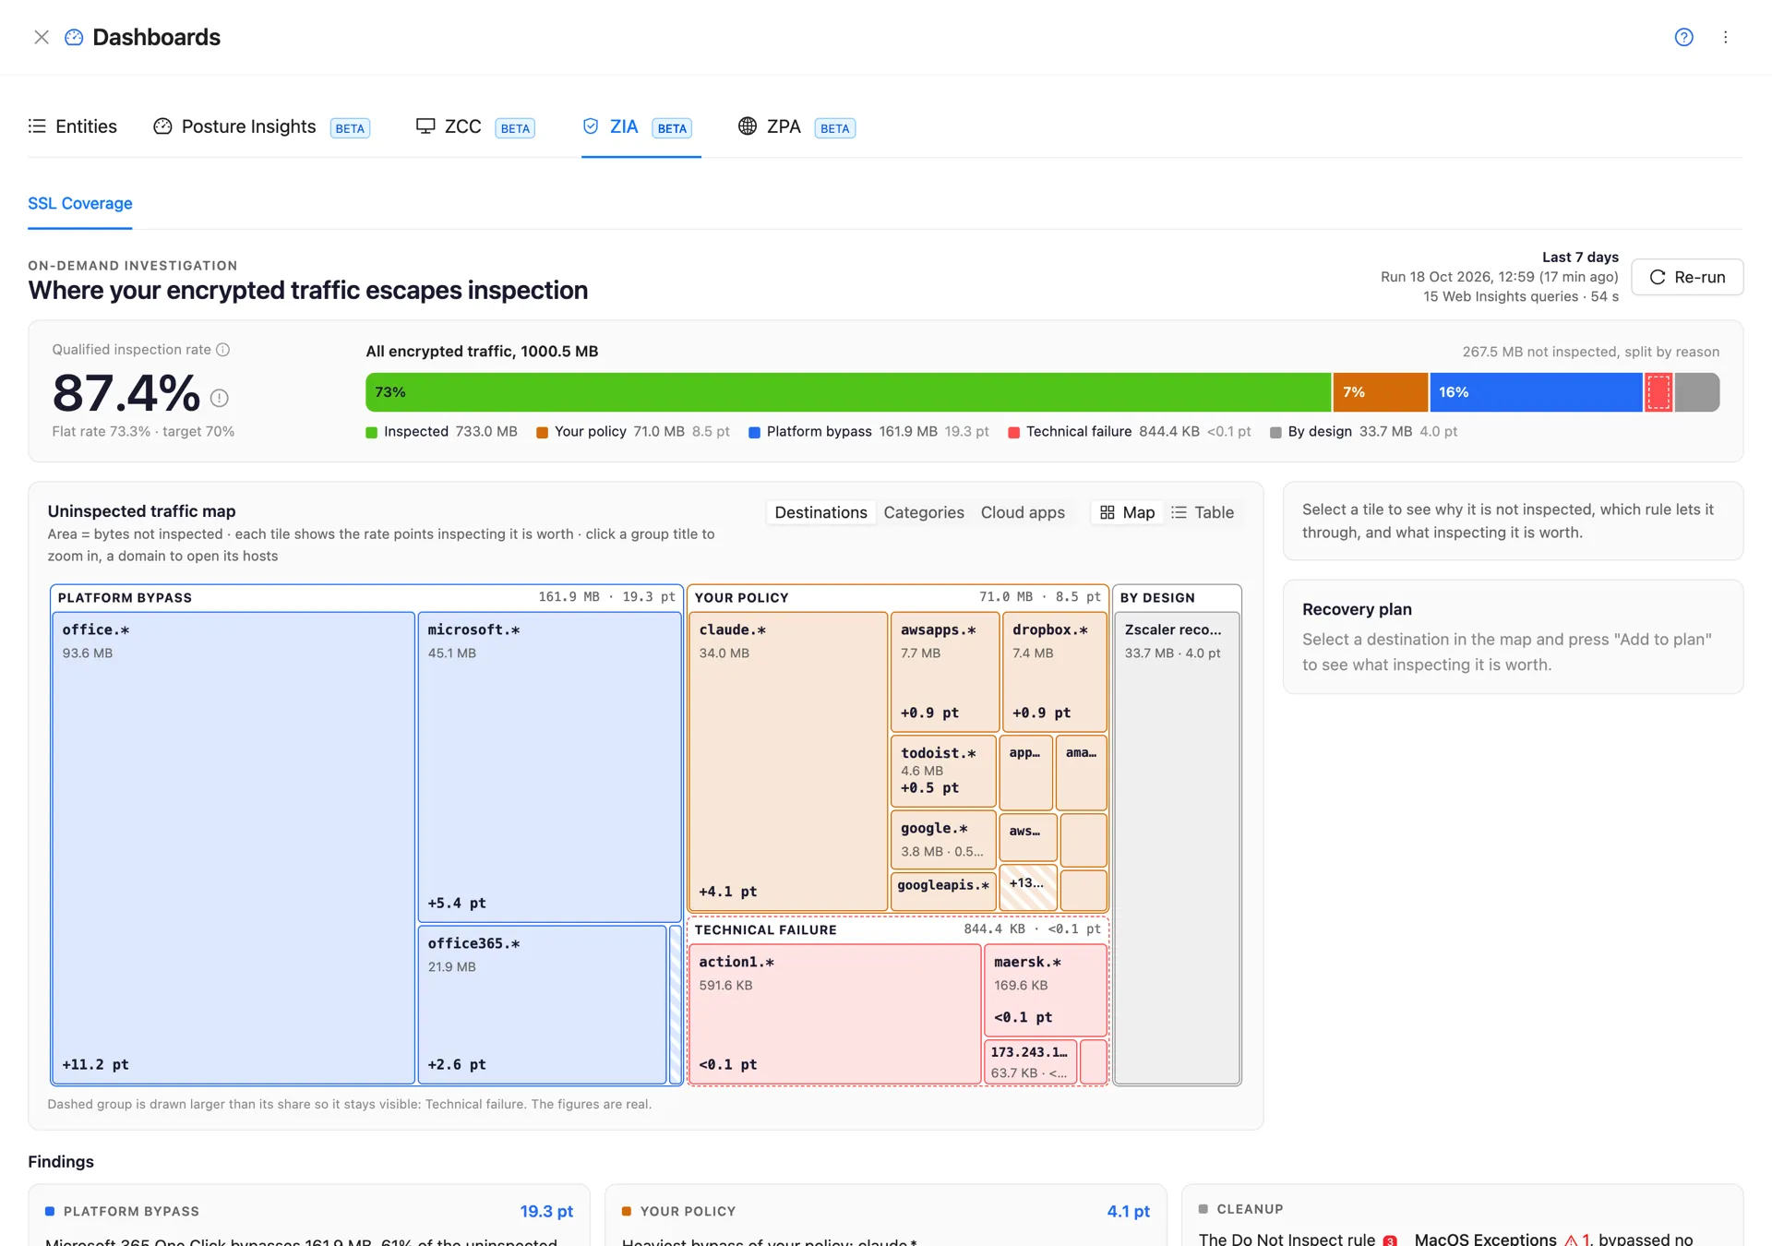Viewport: 1772px width, 1246px height.
Task: Click the Dashboards gauge icon in header
Action: pos(74,37)
